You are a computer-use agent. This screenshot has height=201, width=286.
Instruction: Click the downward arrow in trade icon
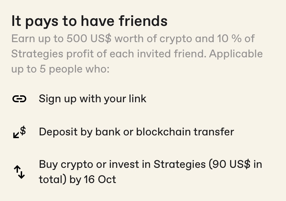[x=22, y=174]
